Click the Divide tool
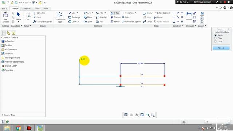Image resolution: width=233 pixels, height=131 pixels. point(147,21)
